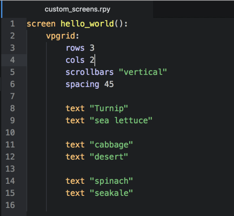Click 'text' keyword on the desert line

75,157
